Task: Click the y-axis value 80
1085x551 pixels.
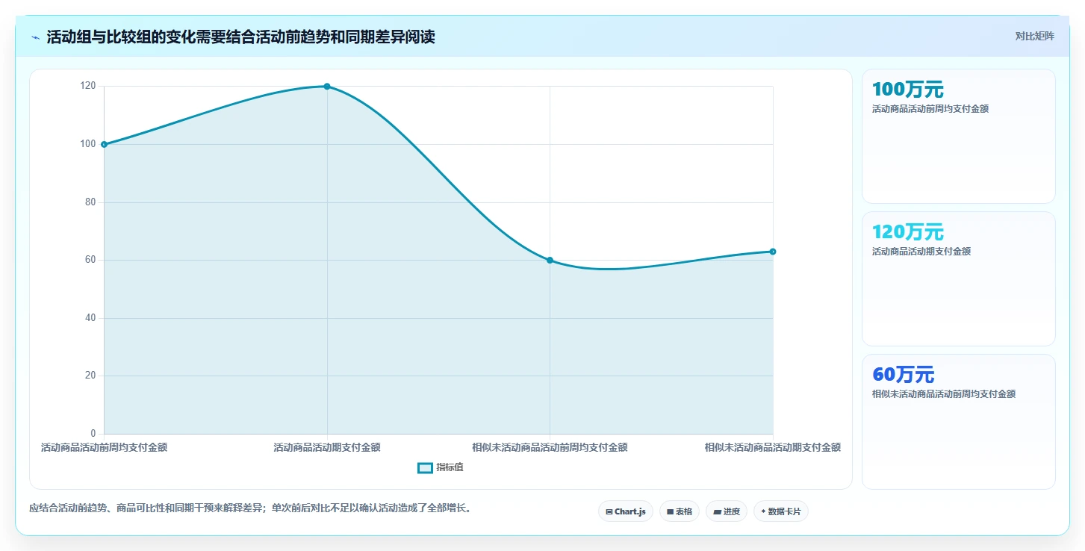Action: 90,202
